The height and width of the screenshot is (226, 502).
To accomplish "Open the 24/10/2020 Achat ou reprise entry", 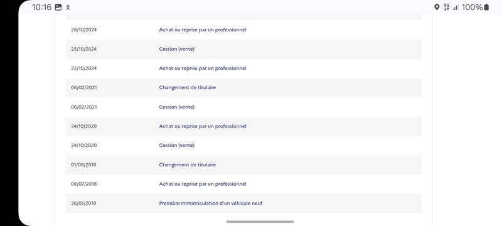I will coord(243,126).
